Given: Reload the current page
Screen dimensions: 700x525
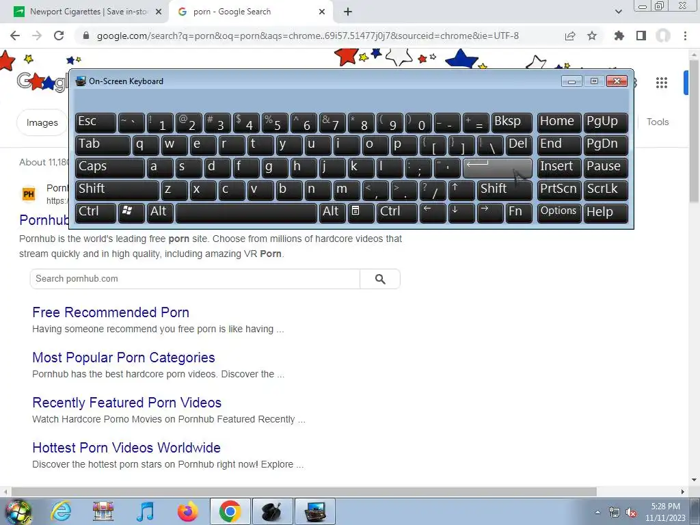Looking at the screenshot, I should (59, 36).
